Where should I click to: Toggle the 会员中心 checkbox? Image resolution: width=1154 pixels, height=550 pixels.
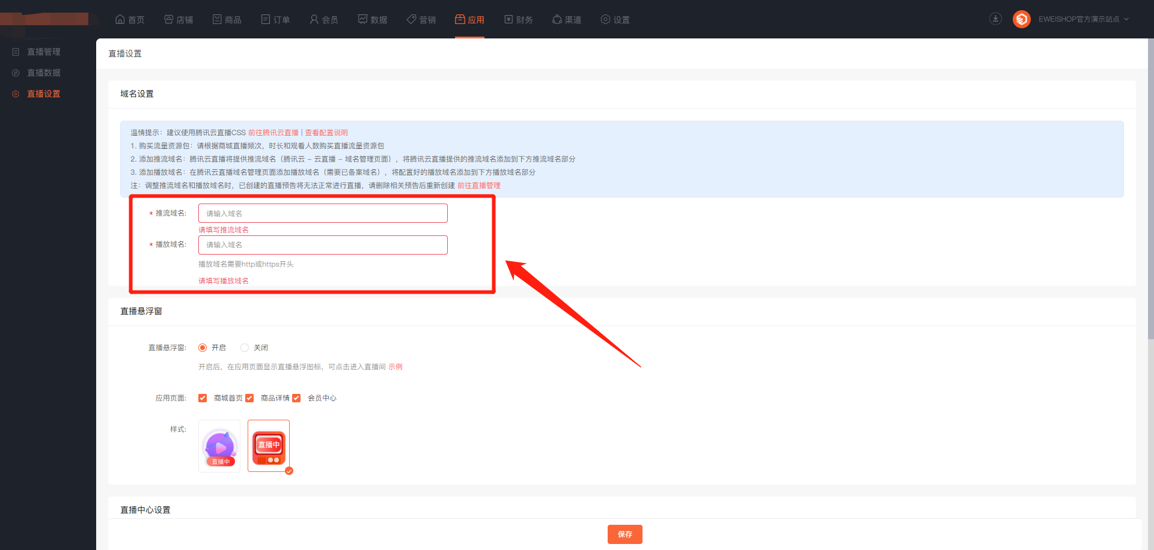tap(296, 398)
